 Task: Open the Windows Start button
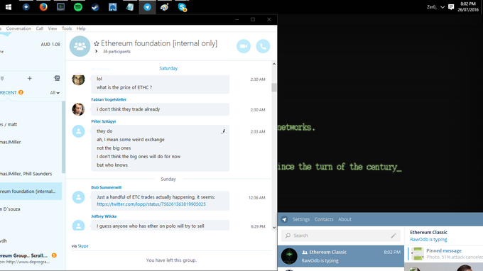[x=9, y=7]
